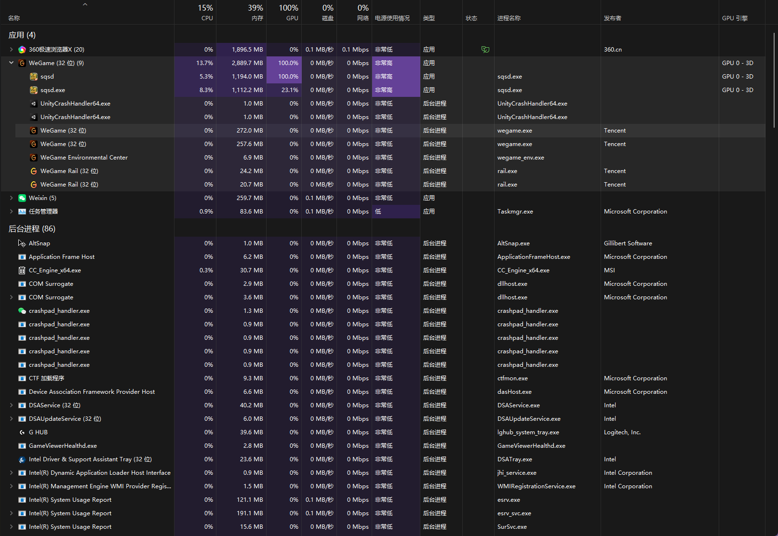Expand the Weixin (5) process group
This screenshot has height=536, width=778.
point(11,198)
